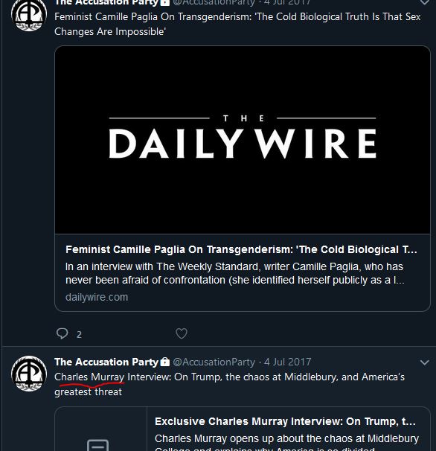The image size is (436, 451).
Task: Open the 4 Jul 2017 timestamp of the Charles Murray tweet
Action: tap(288, 362)
